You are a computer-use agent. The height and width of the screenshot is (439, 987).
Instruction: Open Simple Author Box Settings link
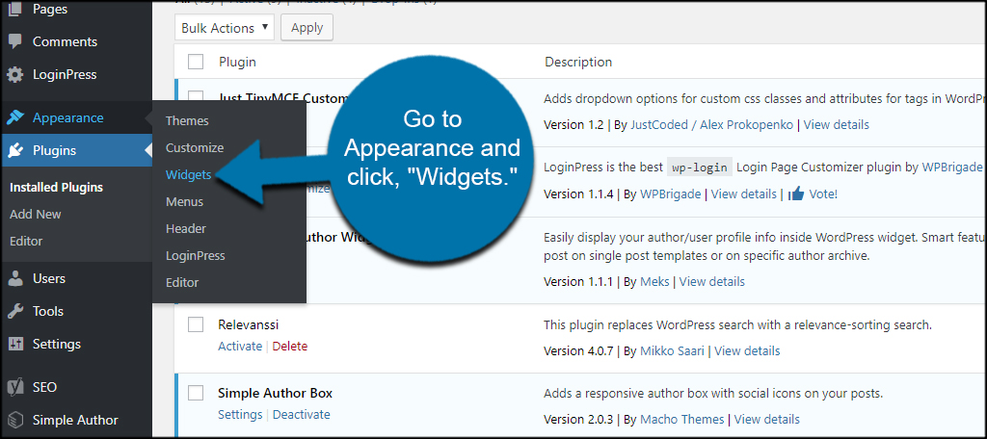tap(240, 415)
